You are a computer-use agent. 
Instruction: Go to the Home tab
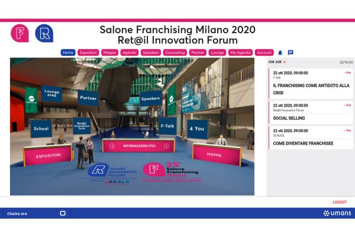68,53
